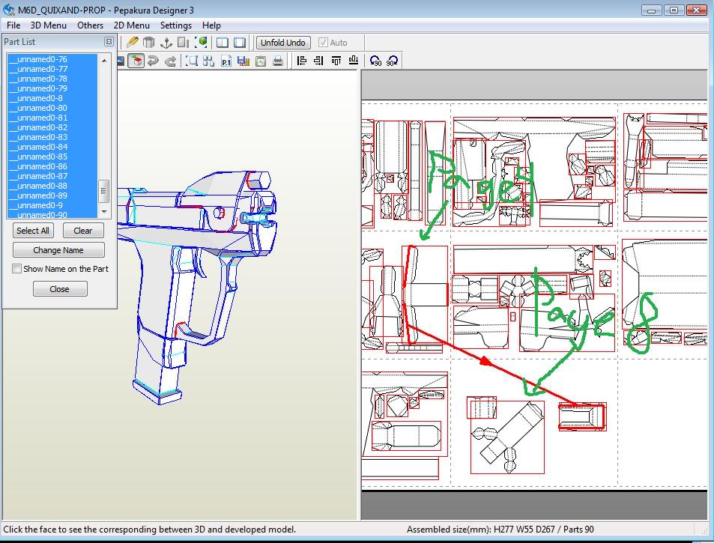Enable Show Name on the Part checkbox

click(x=16, y=269)
